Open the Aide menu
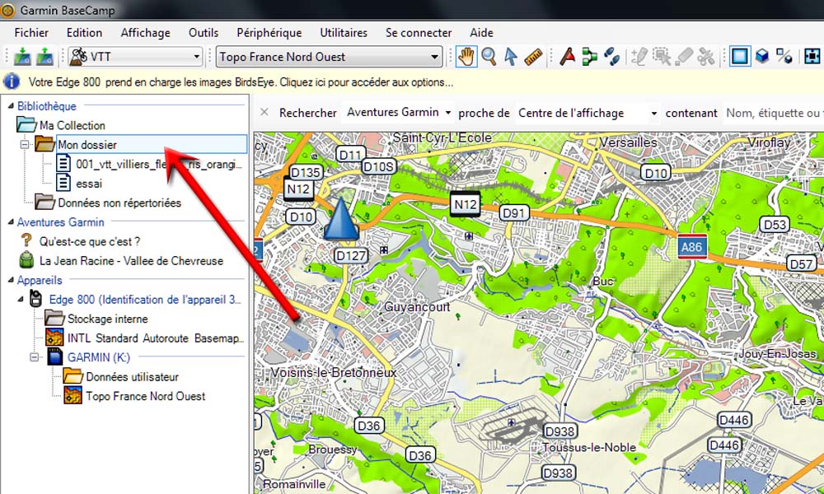 481,33
